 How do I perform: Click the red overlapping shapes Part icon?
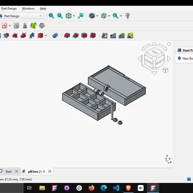[x=4, y=26]
